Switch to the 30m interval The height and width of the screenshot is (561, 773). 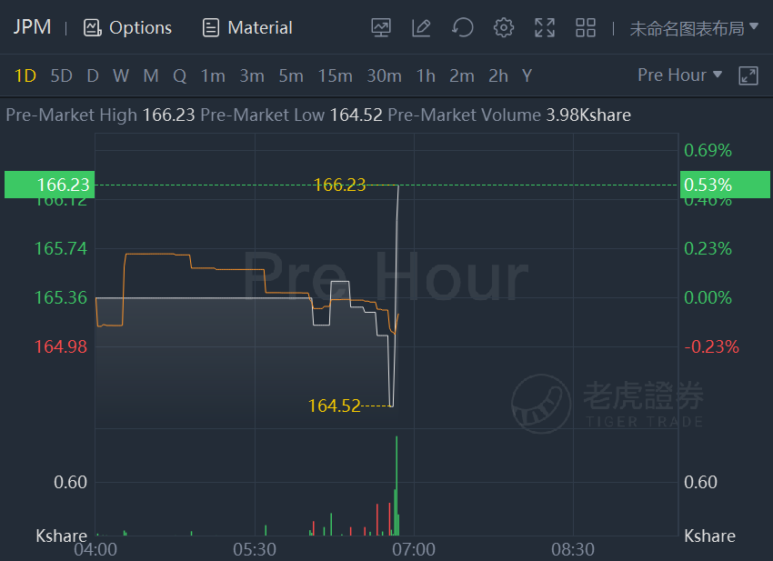click(384, 75)
